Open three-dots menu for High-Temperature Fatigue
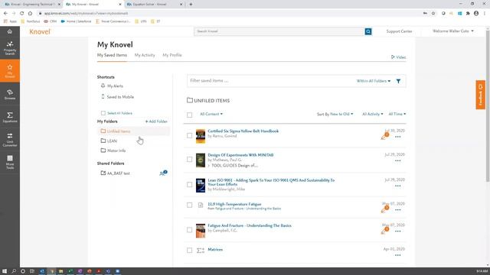The image size is (490, 275). pyautogui.click(x=398, y=210)
